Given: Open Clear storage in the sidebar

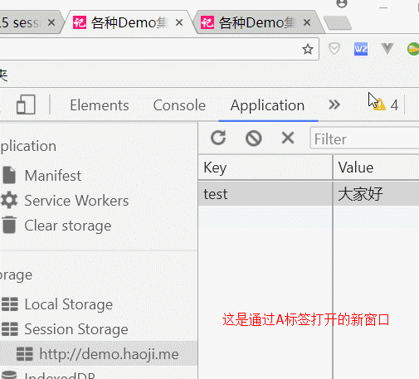Looking at the screenshot, I should (68, 226).
